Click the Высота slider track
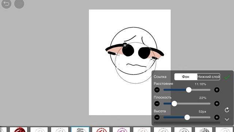Viewport: 234px width, 132px height. 187,117
